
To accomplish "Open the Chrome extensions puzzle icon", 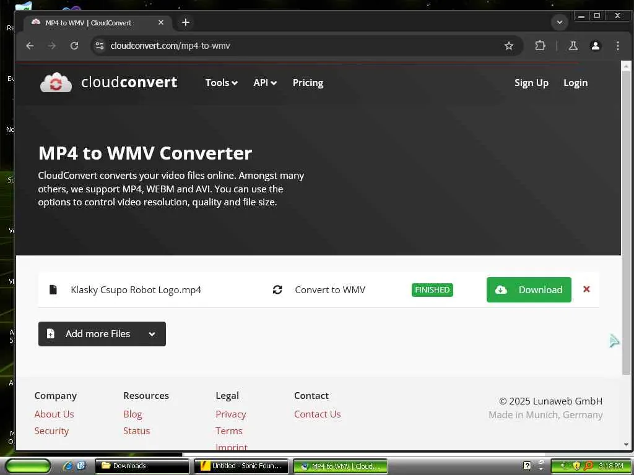I will coord(540,46).
